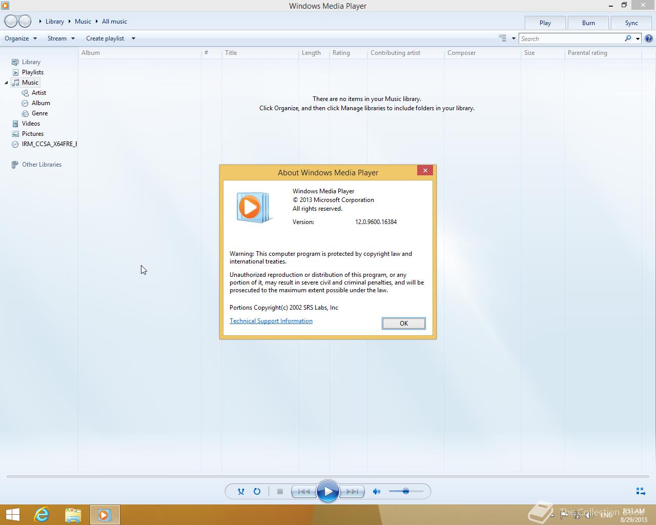Switch to Now Playing view icon

pos(641,491)
